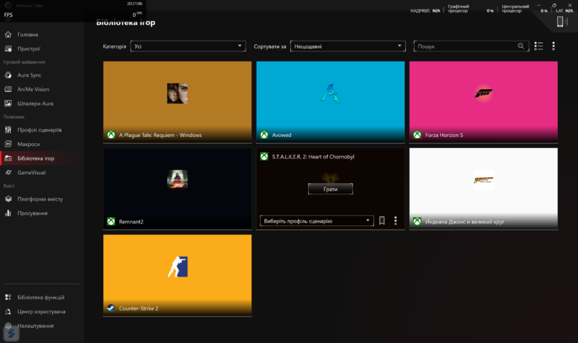
Task: Click the КАДРІВ/С N/A readout
Action: [x=425, y=10]
